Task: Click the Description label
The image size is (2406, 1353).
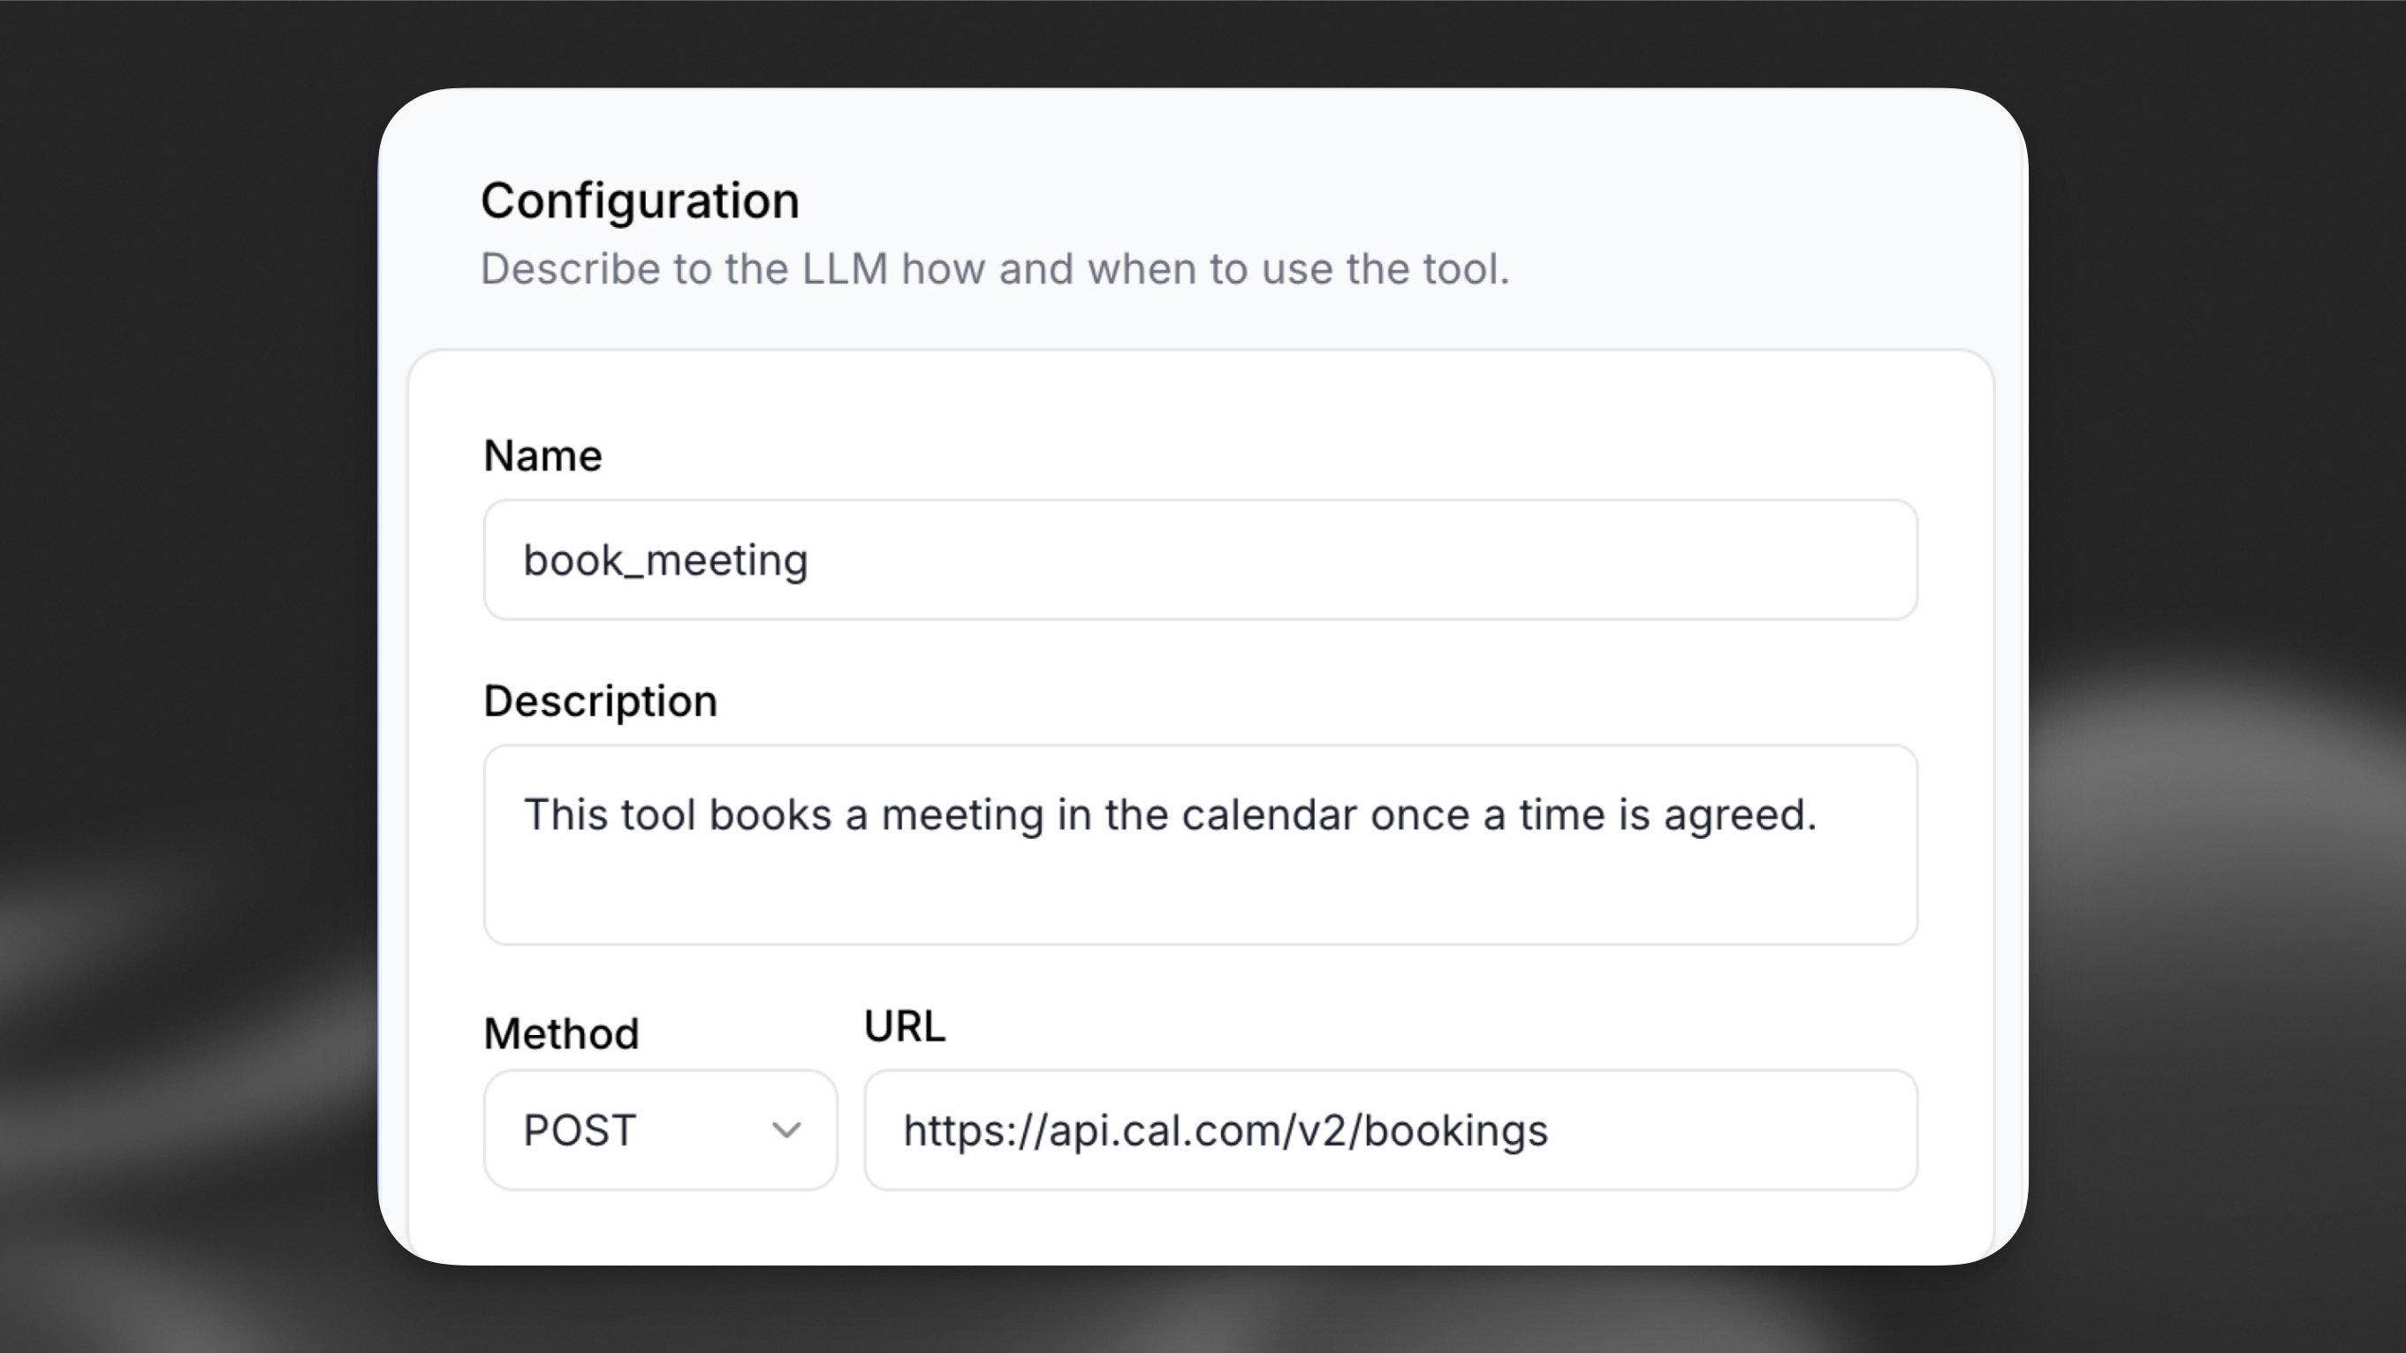Action: (x=599, y=699)
